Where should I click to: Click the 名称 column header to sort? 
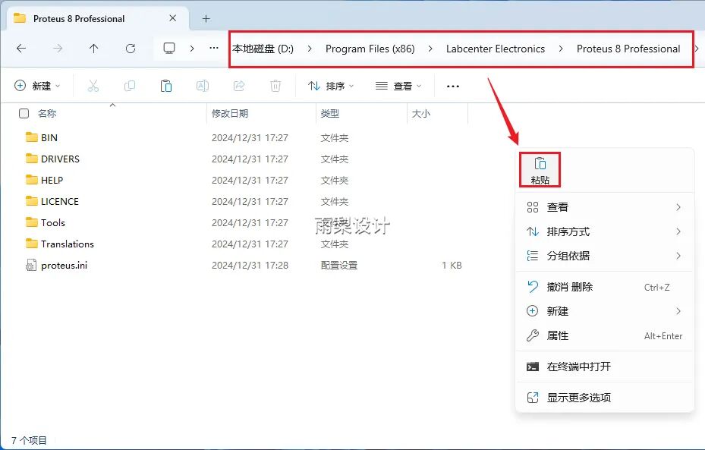coord(47,112)
